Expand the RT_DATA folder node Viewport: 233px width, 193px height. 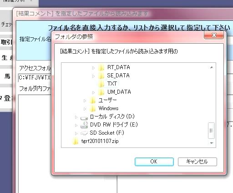click(93, 68)
